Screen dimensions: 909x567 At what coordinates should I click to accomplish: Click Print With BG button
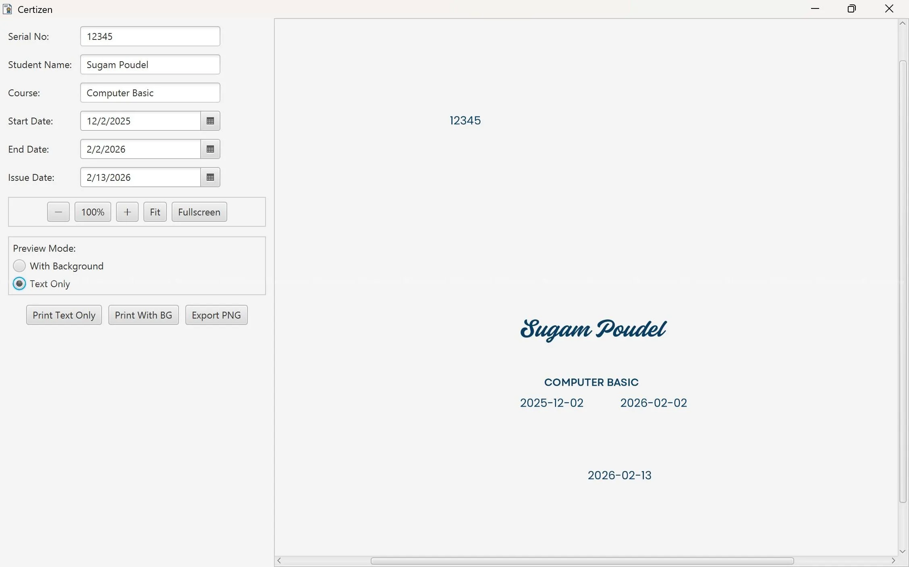[143, 315]
